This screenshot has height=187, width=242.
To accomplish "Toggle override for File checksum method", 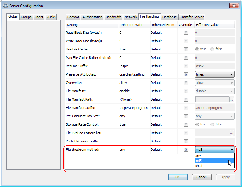I will coord(186,150).
